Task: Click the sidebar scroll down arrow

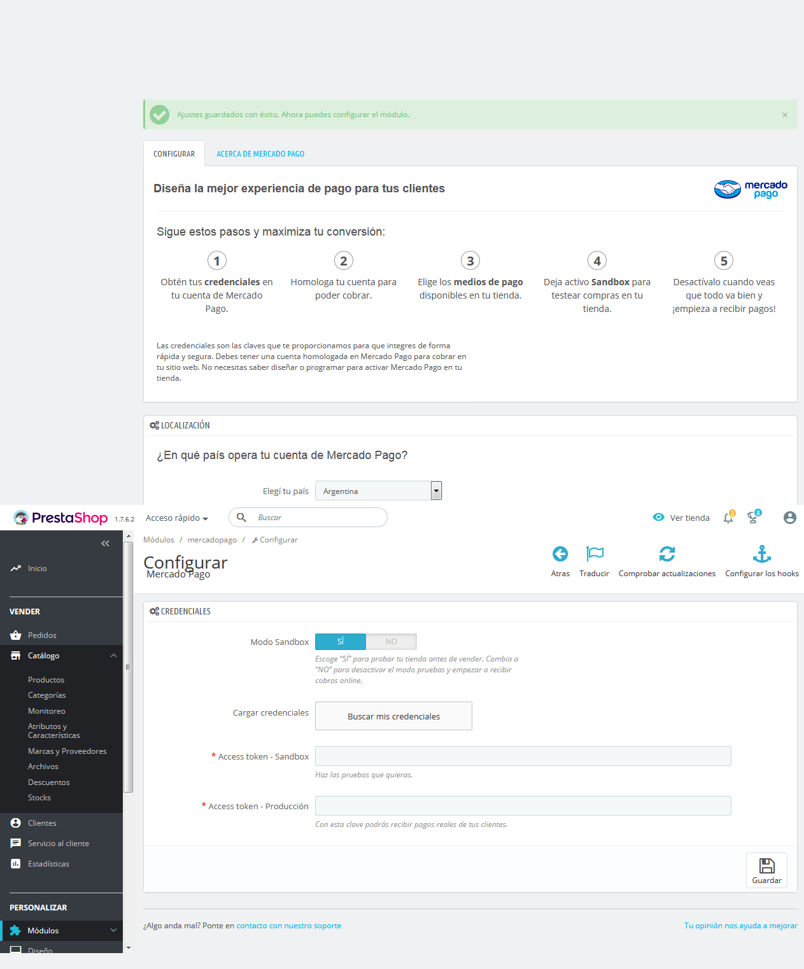Action: [129, 947]
